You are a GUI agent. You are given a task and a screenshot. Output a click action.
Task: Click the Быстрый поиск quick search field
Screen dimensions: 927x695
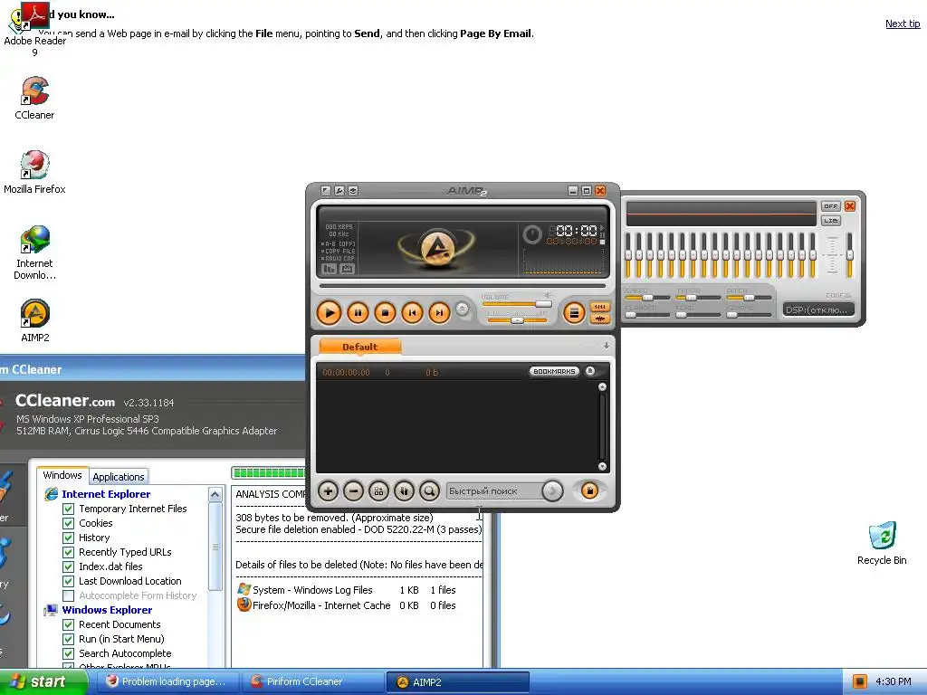click(495, 491)
